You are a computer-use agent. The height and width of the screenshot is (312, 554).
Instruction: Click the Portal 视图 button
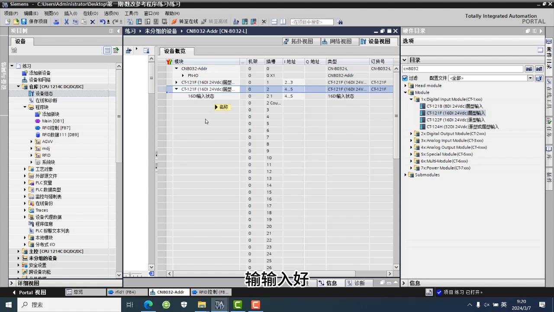[29, 292]
